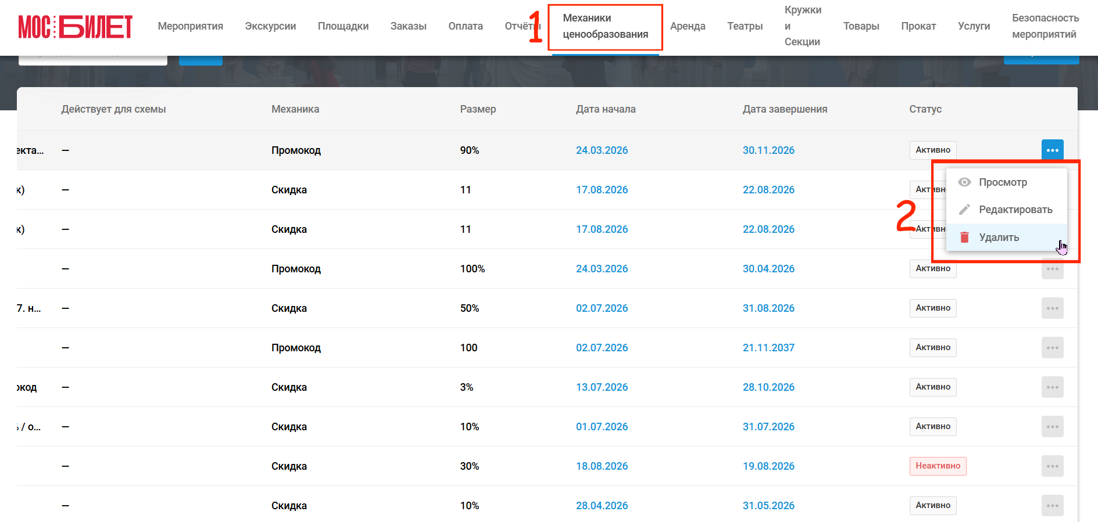Go to Безопасность мероприятий section
This screenshot has height=522, width=1098.
pos(1045,26)
